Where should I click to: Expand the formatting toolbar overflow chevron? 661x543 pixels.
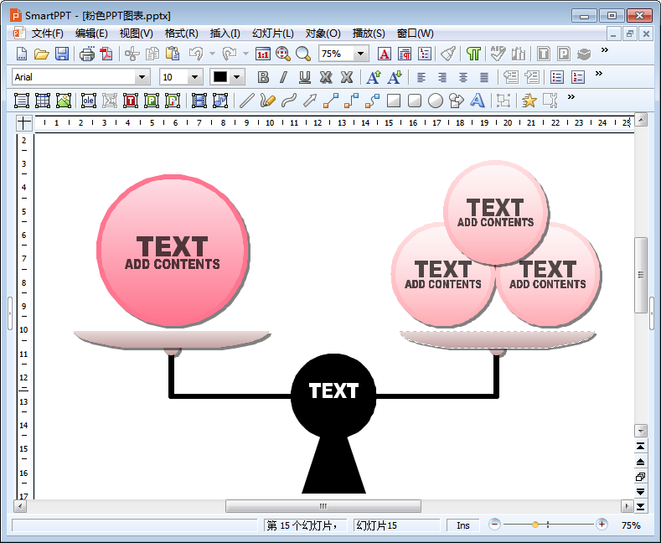click(599, 74)
